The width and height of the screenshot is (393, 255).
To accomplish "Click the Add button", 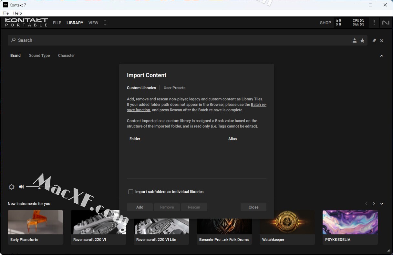I will click(140, 207).
